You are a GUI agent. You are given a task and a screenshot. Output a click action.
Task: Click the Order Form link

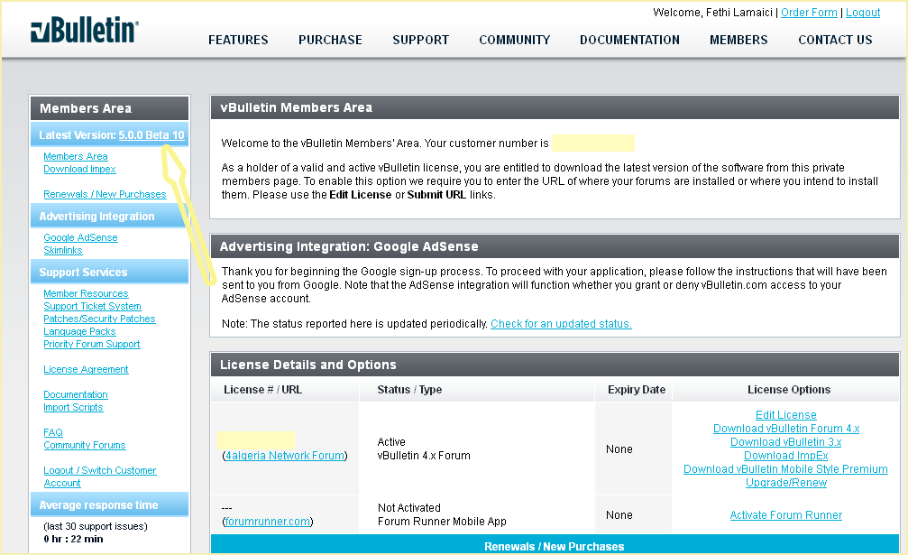tap(809, 13)
